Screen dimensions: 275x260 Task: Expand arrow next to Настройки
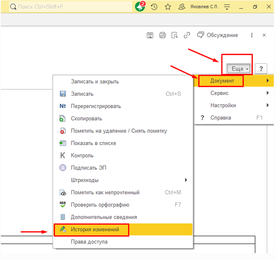[268, 105]
